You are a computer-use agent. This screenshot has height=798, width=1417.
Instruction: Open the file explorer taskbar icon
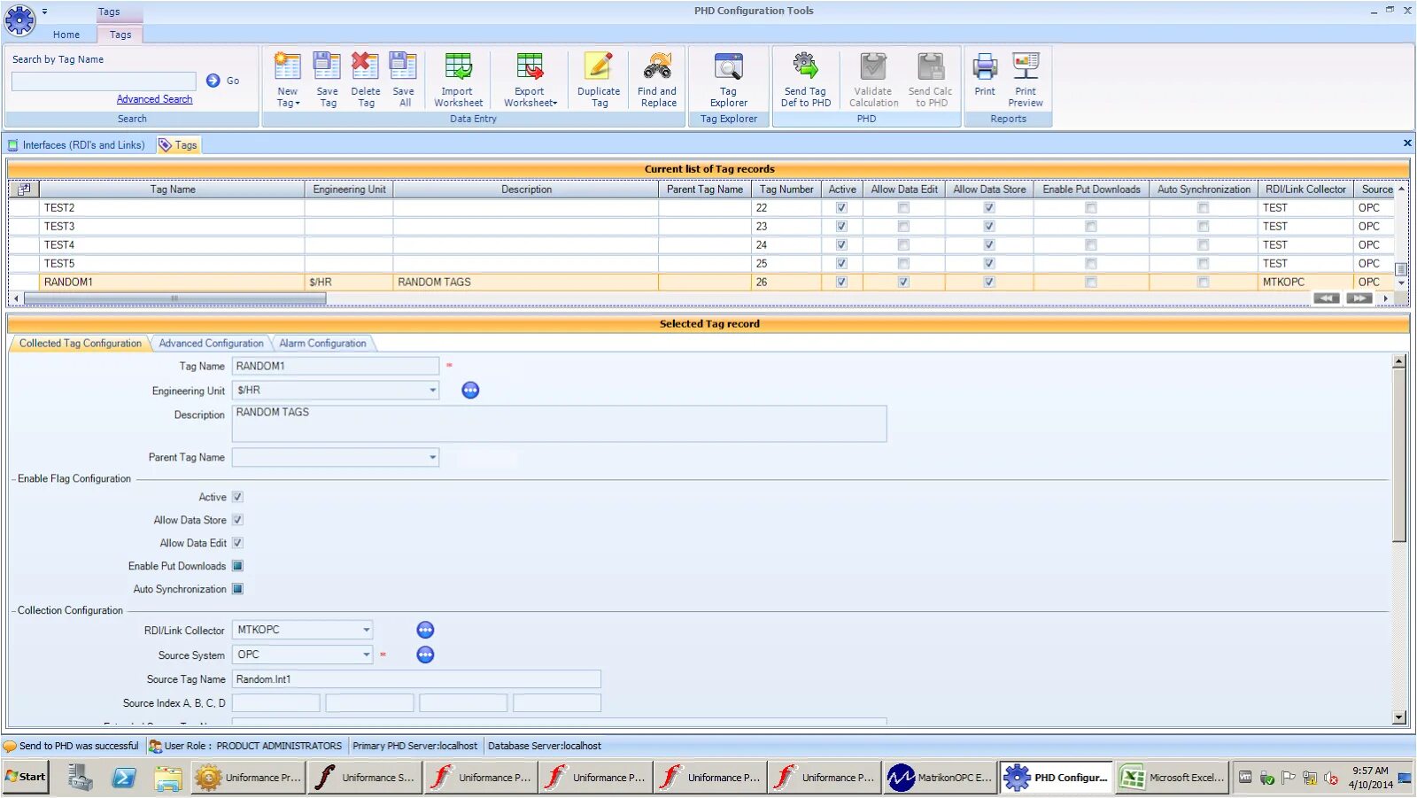pyautogui.click(x=167, y=778)
